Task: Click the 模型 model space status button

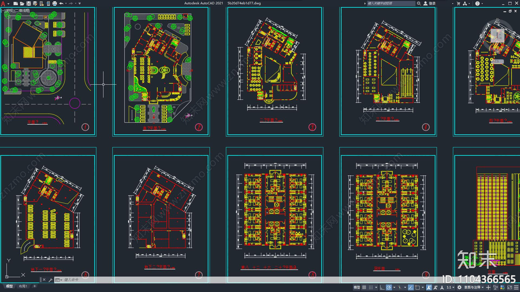Action: pos(357,287)
